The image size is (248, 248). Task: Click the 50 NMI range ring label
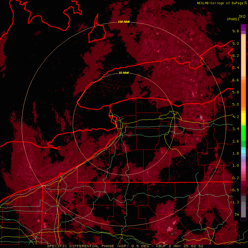(124, 73)
